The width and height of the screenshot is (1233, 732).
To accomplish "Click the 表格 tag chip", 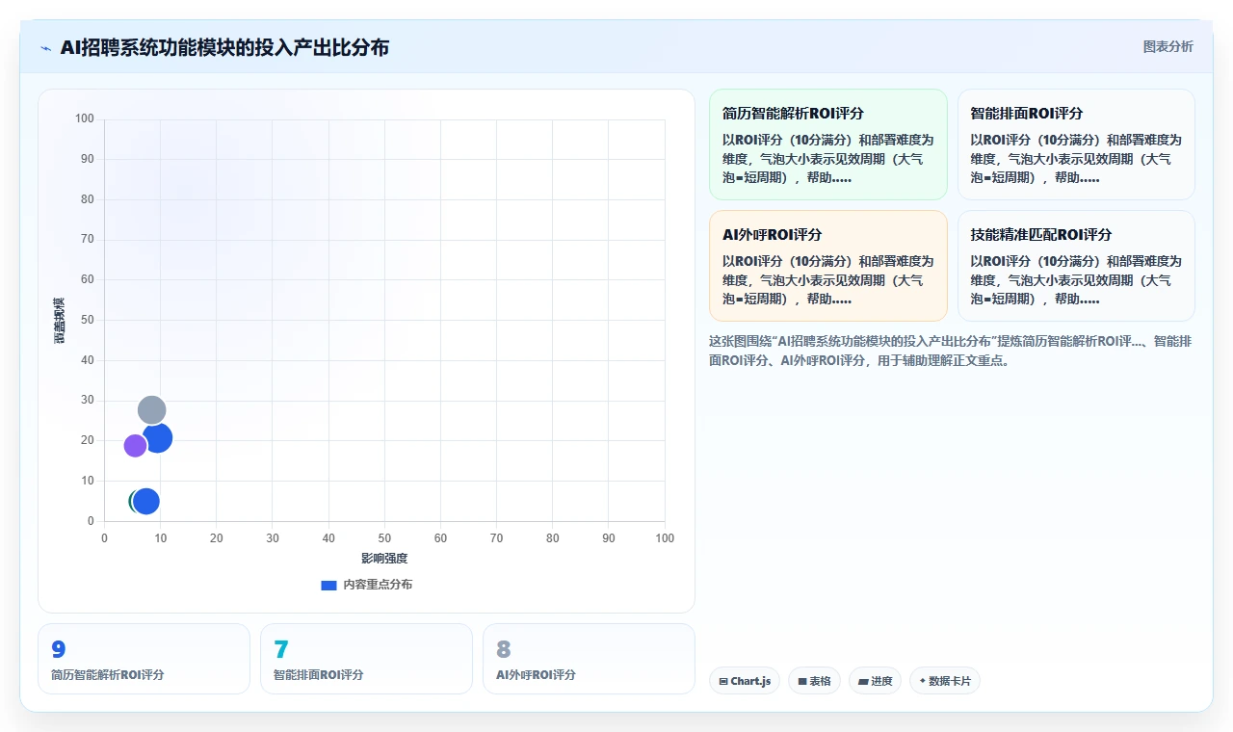I will pos(814,681).
